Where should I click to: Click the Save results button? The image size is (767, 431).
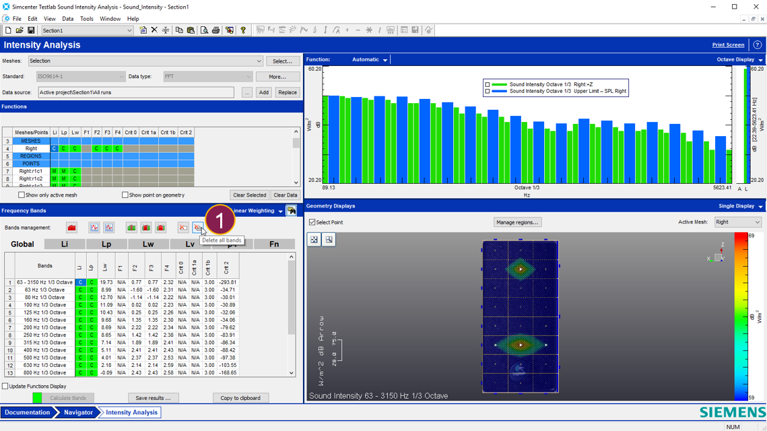pyautogui.click(x=153, y=398)
